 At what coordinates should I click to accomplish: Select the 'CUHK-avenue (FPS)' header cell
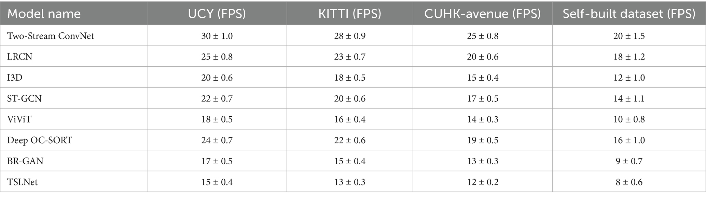coord(482,14)
